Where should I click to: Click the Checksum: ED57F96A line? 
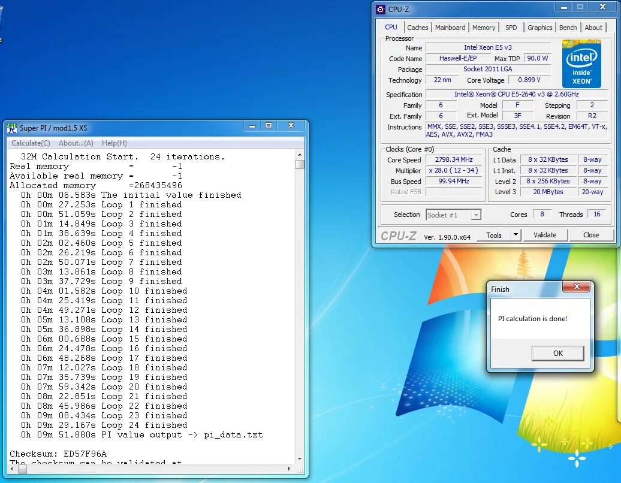pyautogui.click(x=58, y=454)
